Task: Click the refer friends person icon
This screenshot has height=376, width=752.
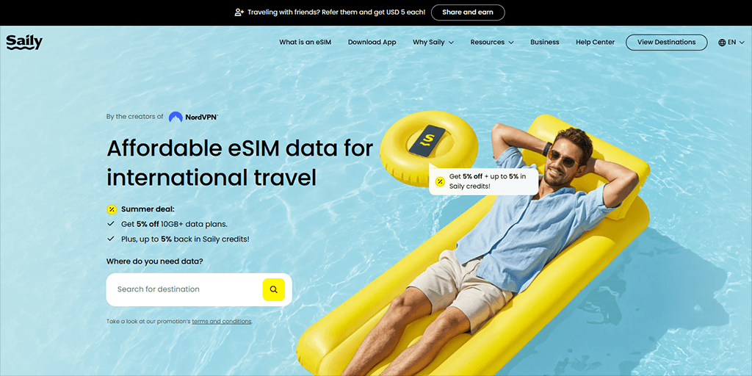Action: pyautogui.click(x=239, y=12)
